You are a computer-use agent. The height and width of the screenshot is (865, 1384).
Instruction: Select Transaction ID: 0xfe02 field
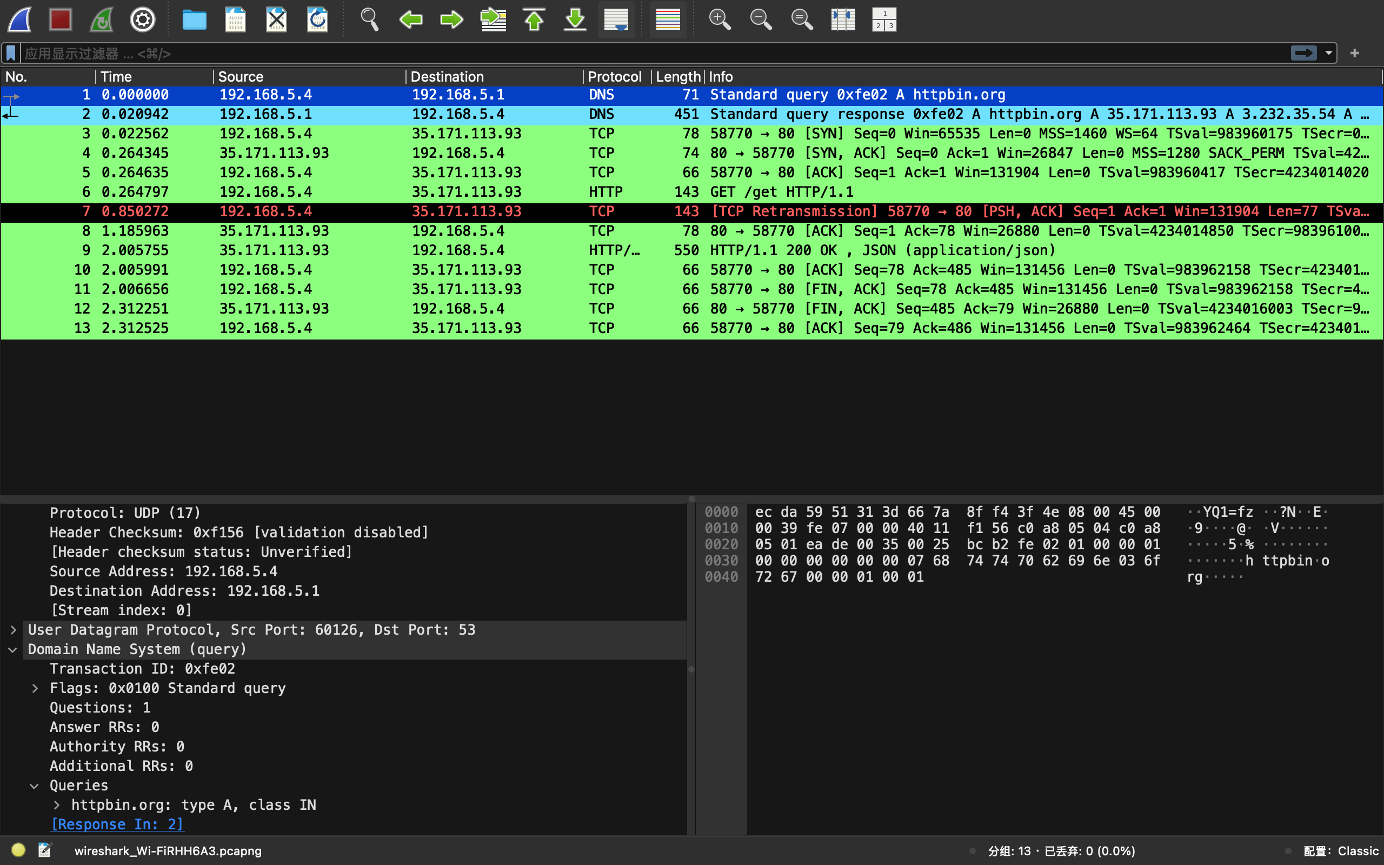[142, 669]
